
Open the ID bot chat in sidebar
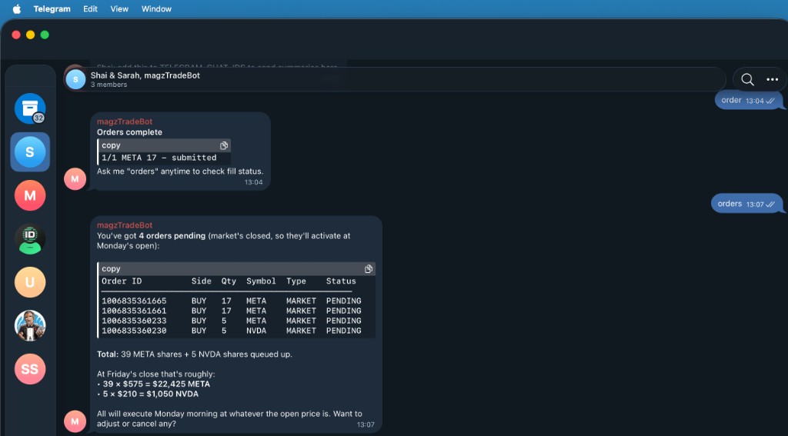[30, 238]
